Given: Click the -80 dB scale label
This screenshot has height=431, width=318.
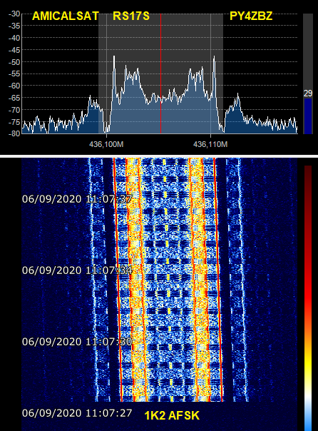Looking at the screenshot, I should click(14, 133).
